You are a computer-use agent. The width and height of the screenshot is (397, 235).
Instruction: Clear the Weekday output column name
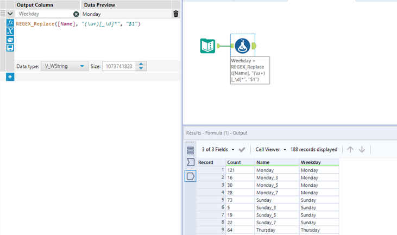tap(76, 14)
